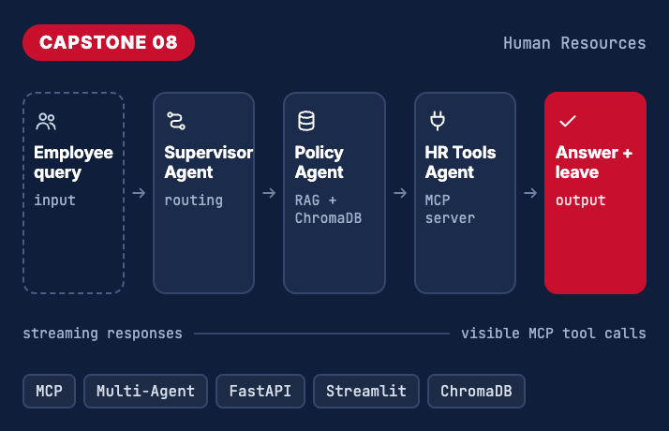Click the ChromaDB tag
The height and width of the screenshot is (431, 669).
coord(476,391)
